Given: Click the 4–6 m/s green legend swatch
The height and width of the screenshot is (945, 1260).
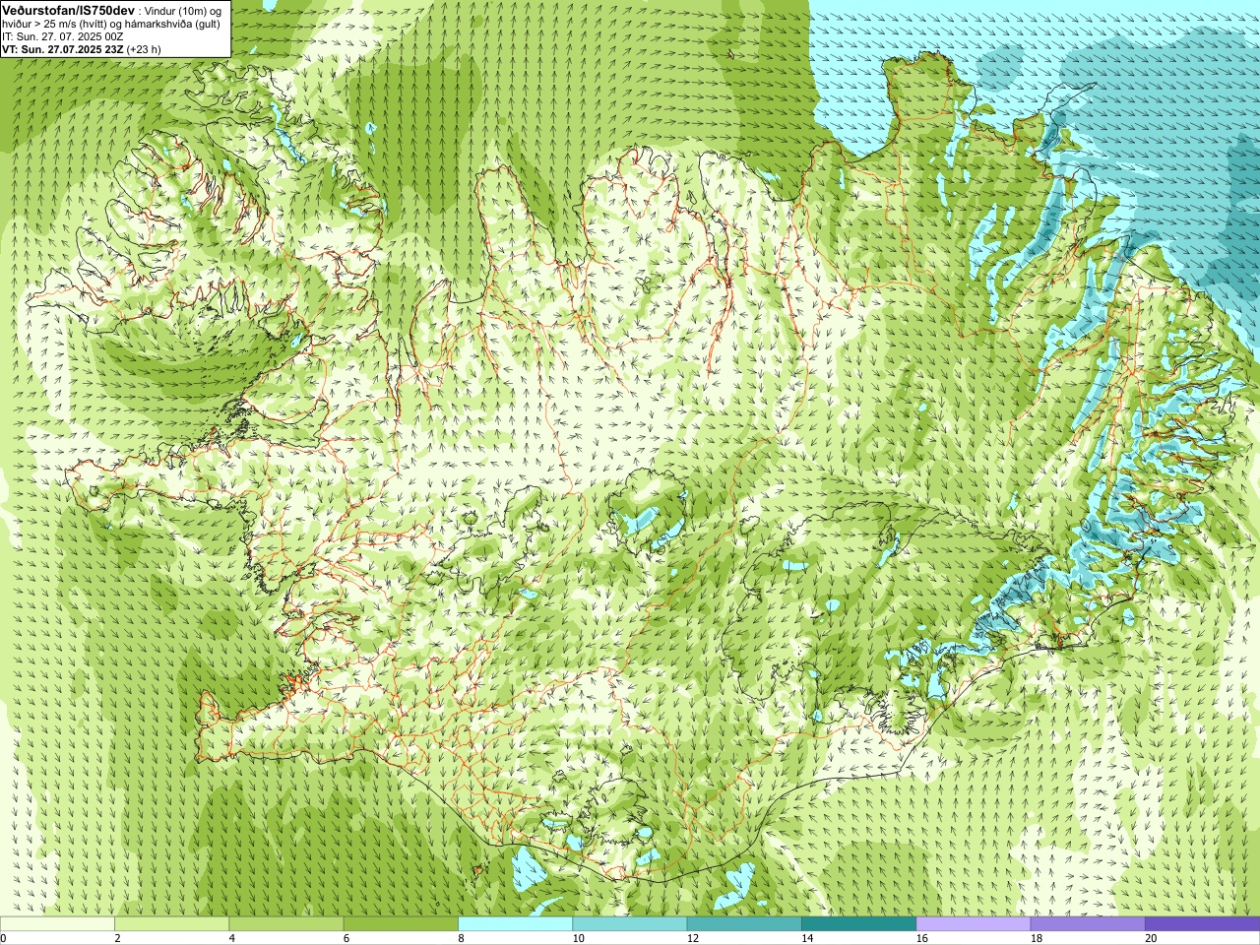Looking at the screenshot, I should click(286, 923).
